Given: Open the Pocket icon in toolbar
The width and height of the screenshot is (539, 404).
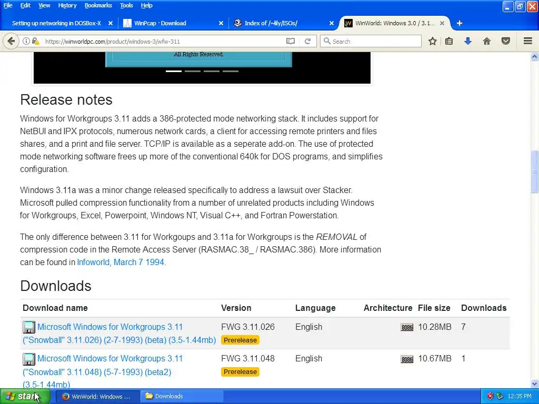Looking at the screenshot, I should 506,41.
